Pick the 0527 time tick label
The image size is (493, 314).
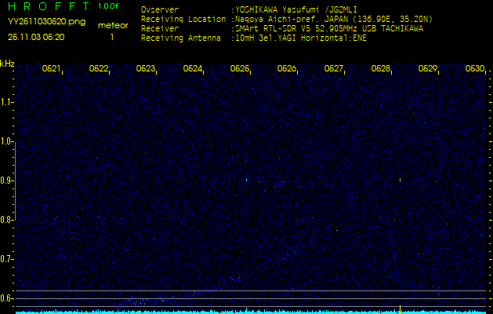(x=333, y=69)
